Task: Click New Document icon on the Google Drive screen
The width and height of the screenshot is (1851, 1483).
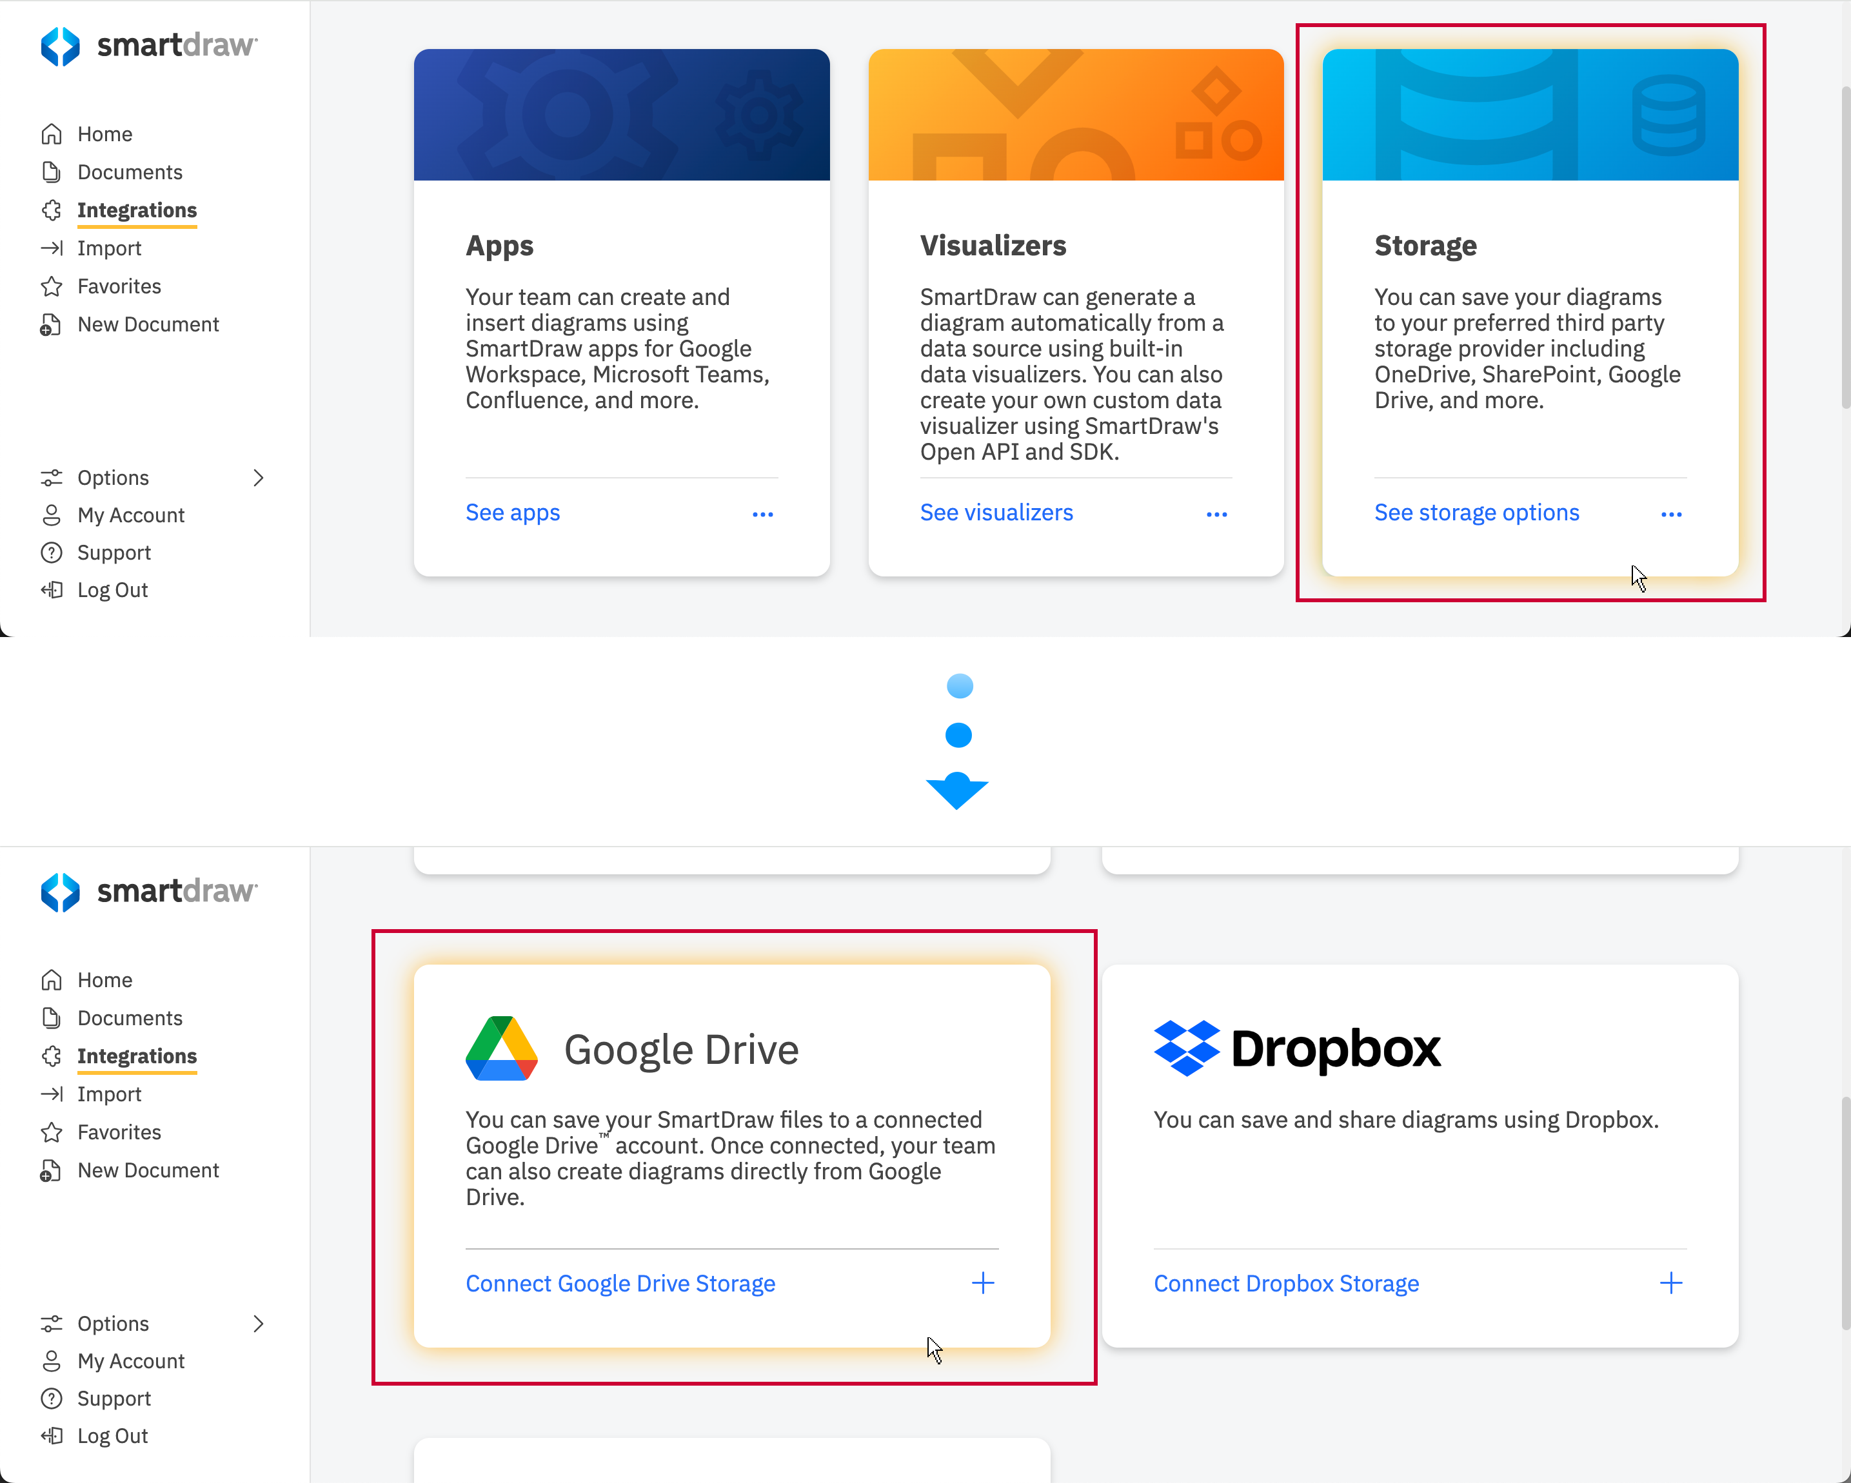Action: point(51,1171)
